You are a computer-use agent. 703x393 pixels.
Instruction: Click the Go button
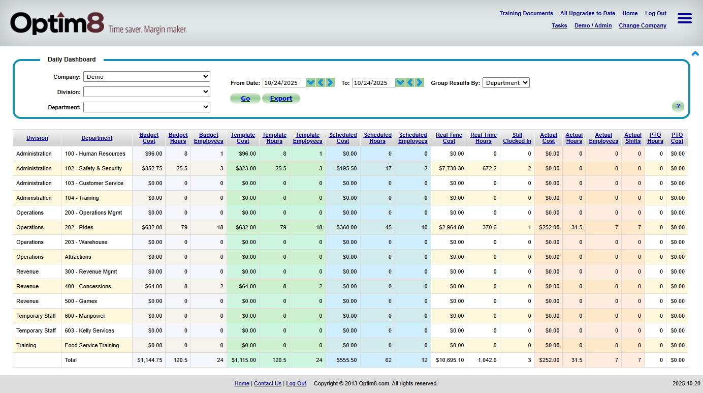[245, 98]
